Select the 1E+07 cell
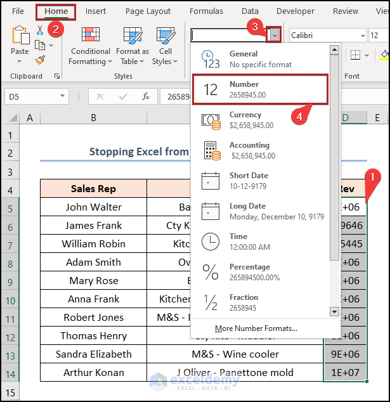The width and height of the screenshot is (390, 402). tap(345, 373)
